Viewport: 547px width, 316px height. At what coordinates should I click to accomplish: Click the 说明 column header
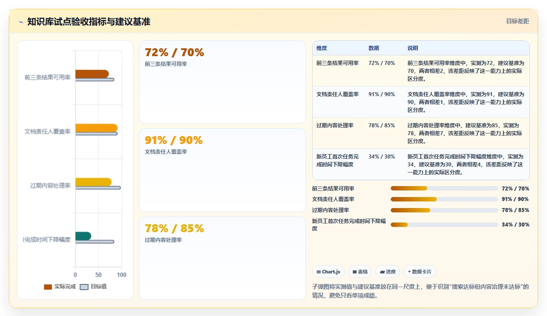click(x=413, y=48)
